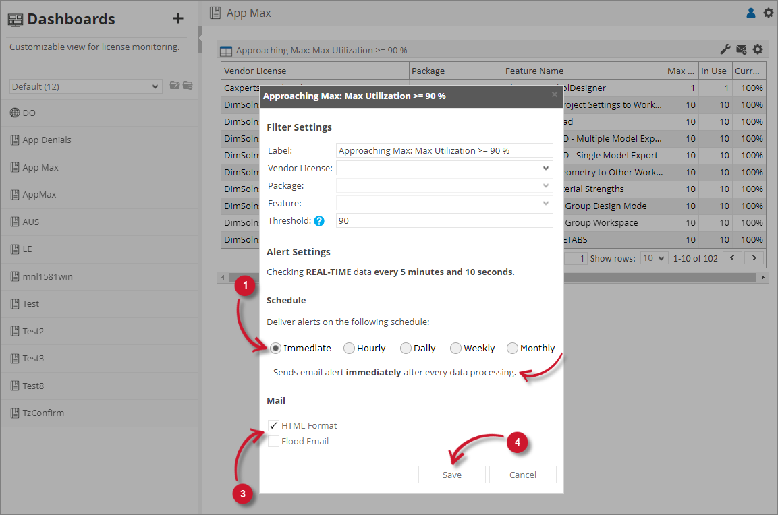
Task: Click the page number input field
Action: point(576,258)
